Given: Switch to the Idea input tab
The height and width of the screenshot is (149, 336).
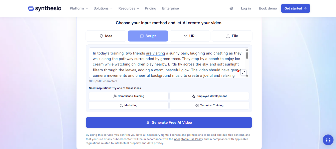Looking at the screenshot, I should 106,36.
